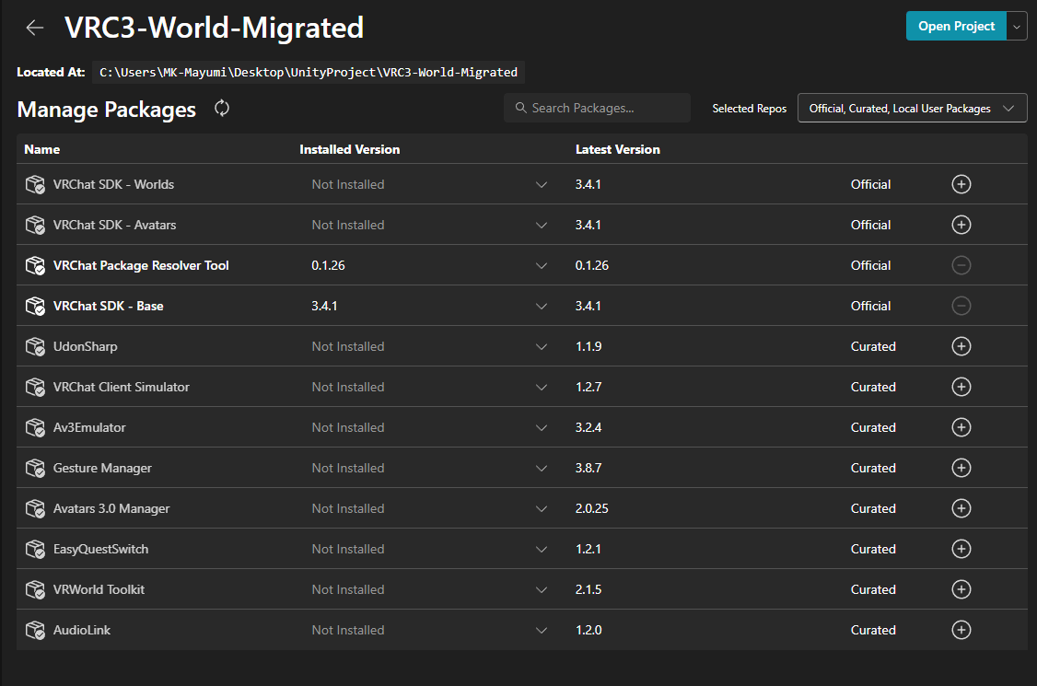This screenshot has height=686, width=1037.
Task: Open version dropdown for VRChat Package Resolver Tool
Action: pyautogui.click(x=541, y=265)
